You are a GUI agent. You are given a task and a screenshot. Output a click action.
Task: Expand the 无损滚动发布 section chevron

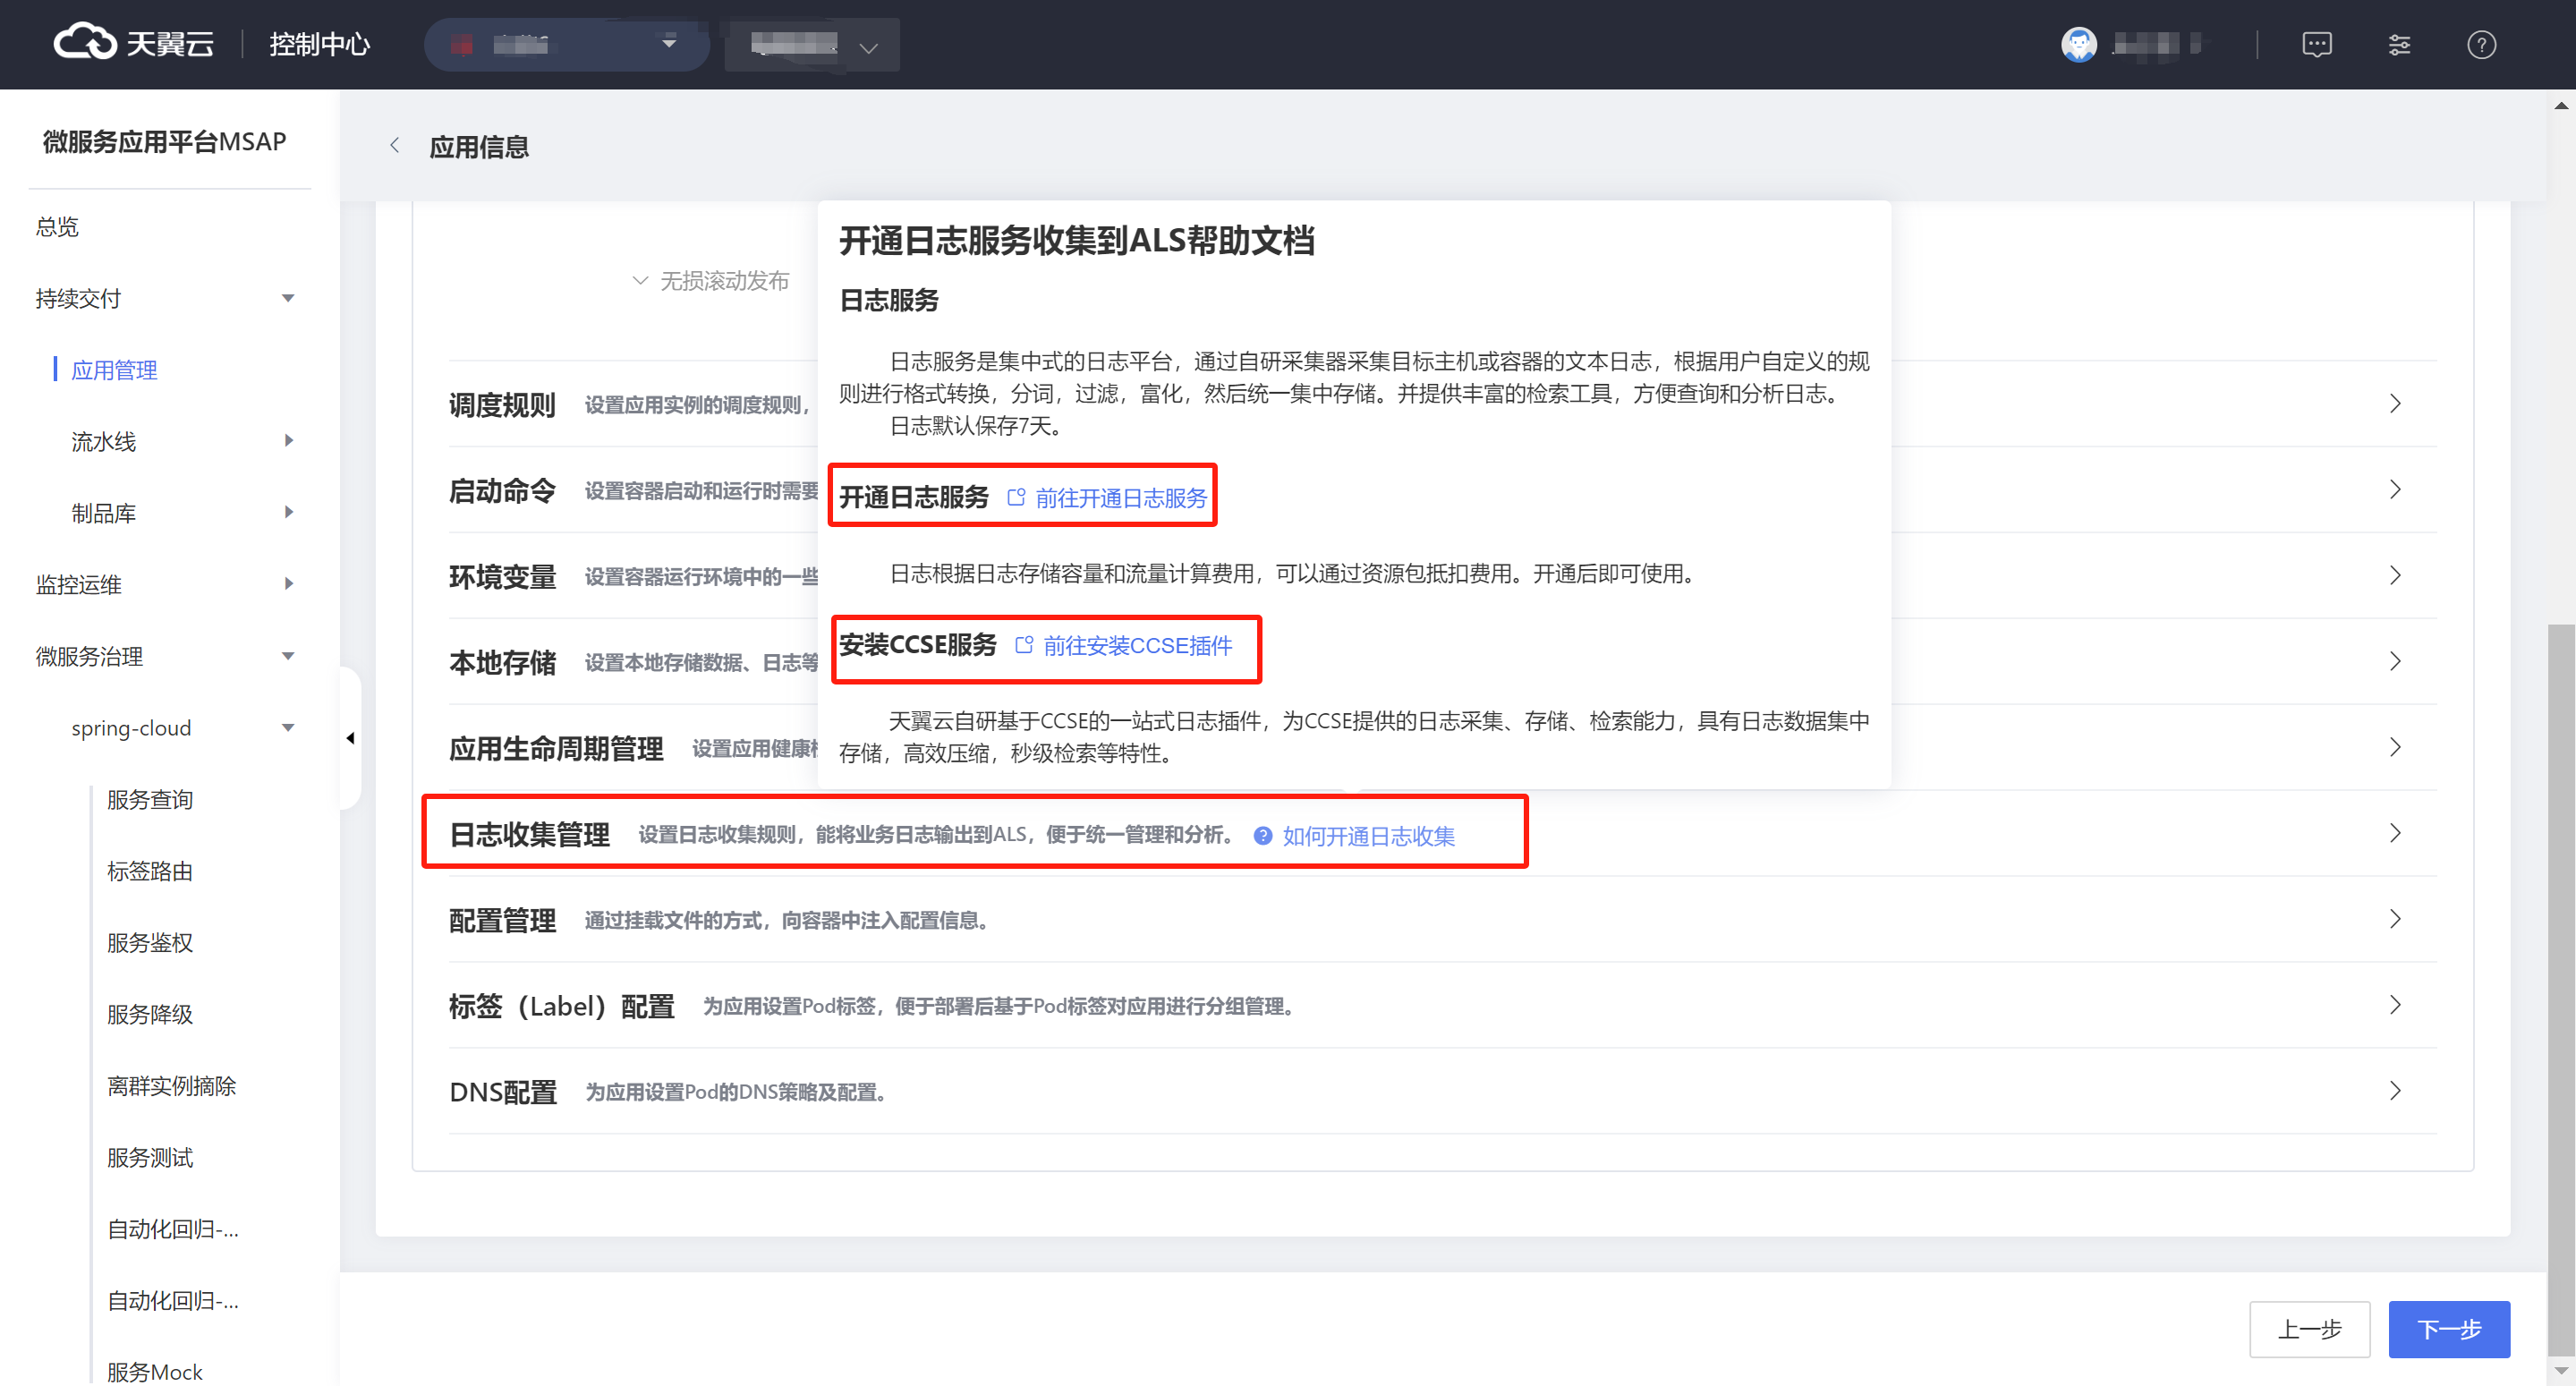(640, 281)
